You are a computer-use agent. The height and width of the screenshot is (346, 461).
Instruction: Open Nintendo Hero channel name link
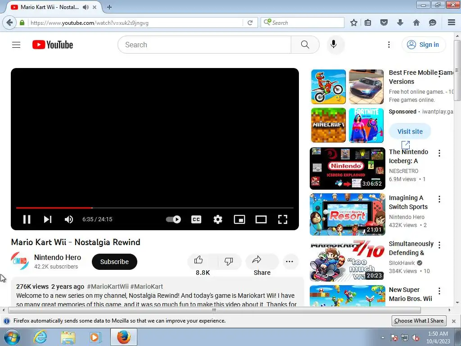coord(58,257)
